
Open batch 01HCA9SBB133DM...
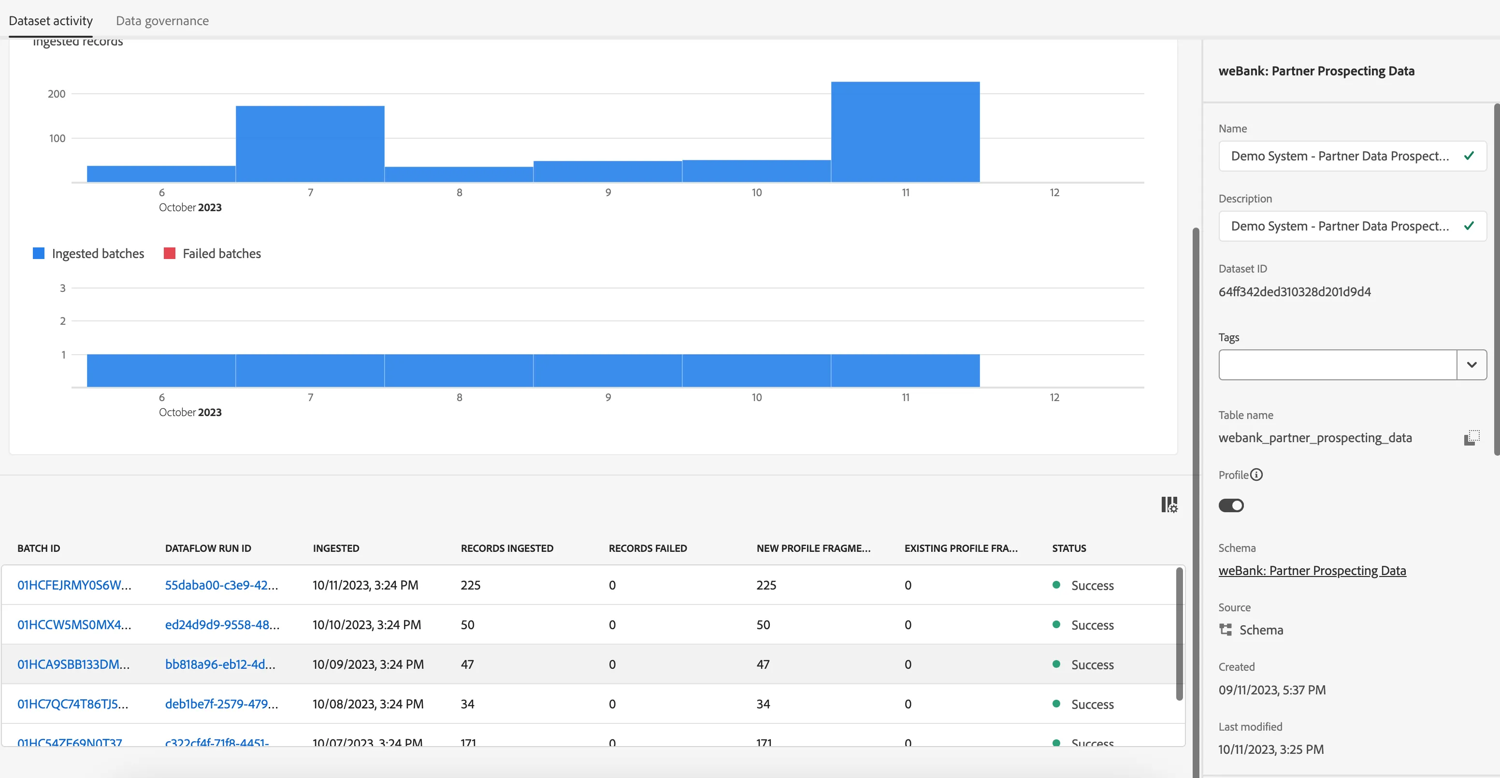(73, 664)
